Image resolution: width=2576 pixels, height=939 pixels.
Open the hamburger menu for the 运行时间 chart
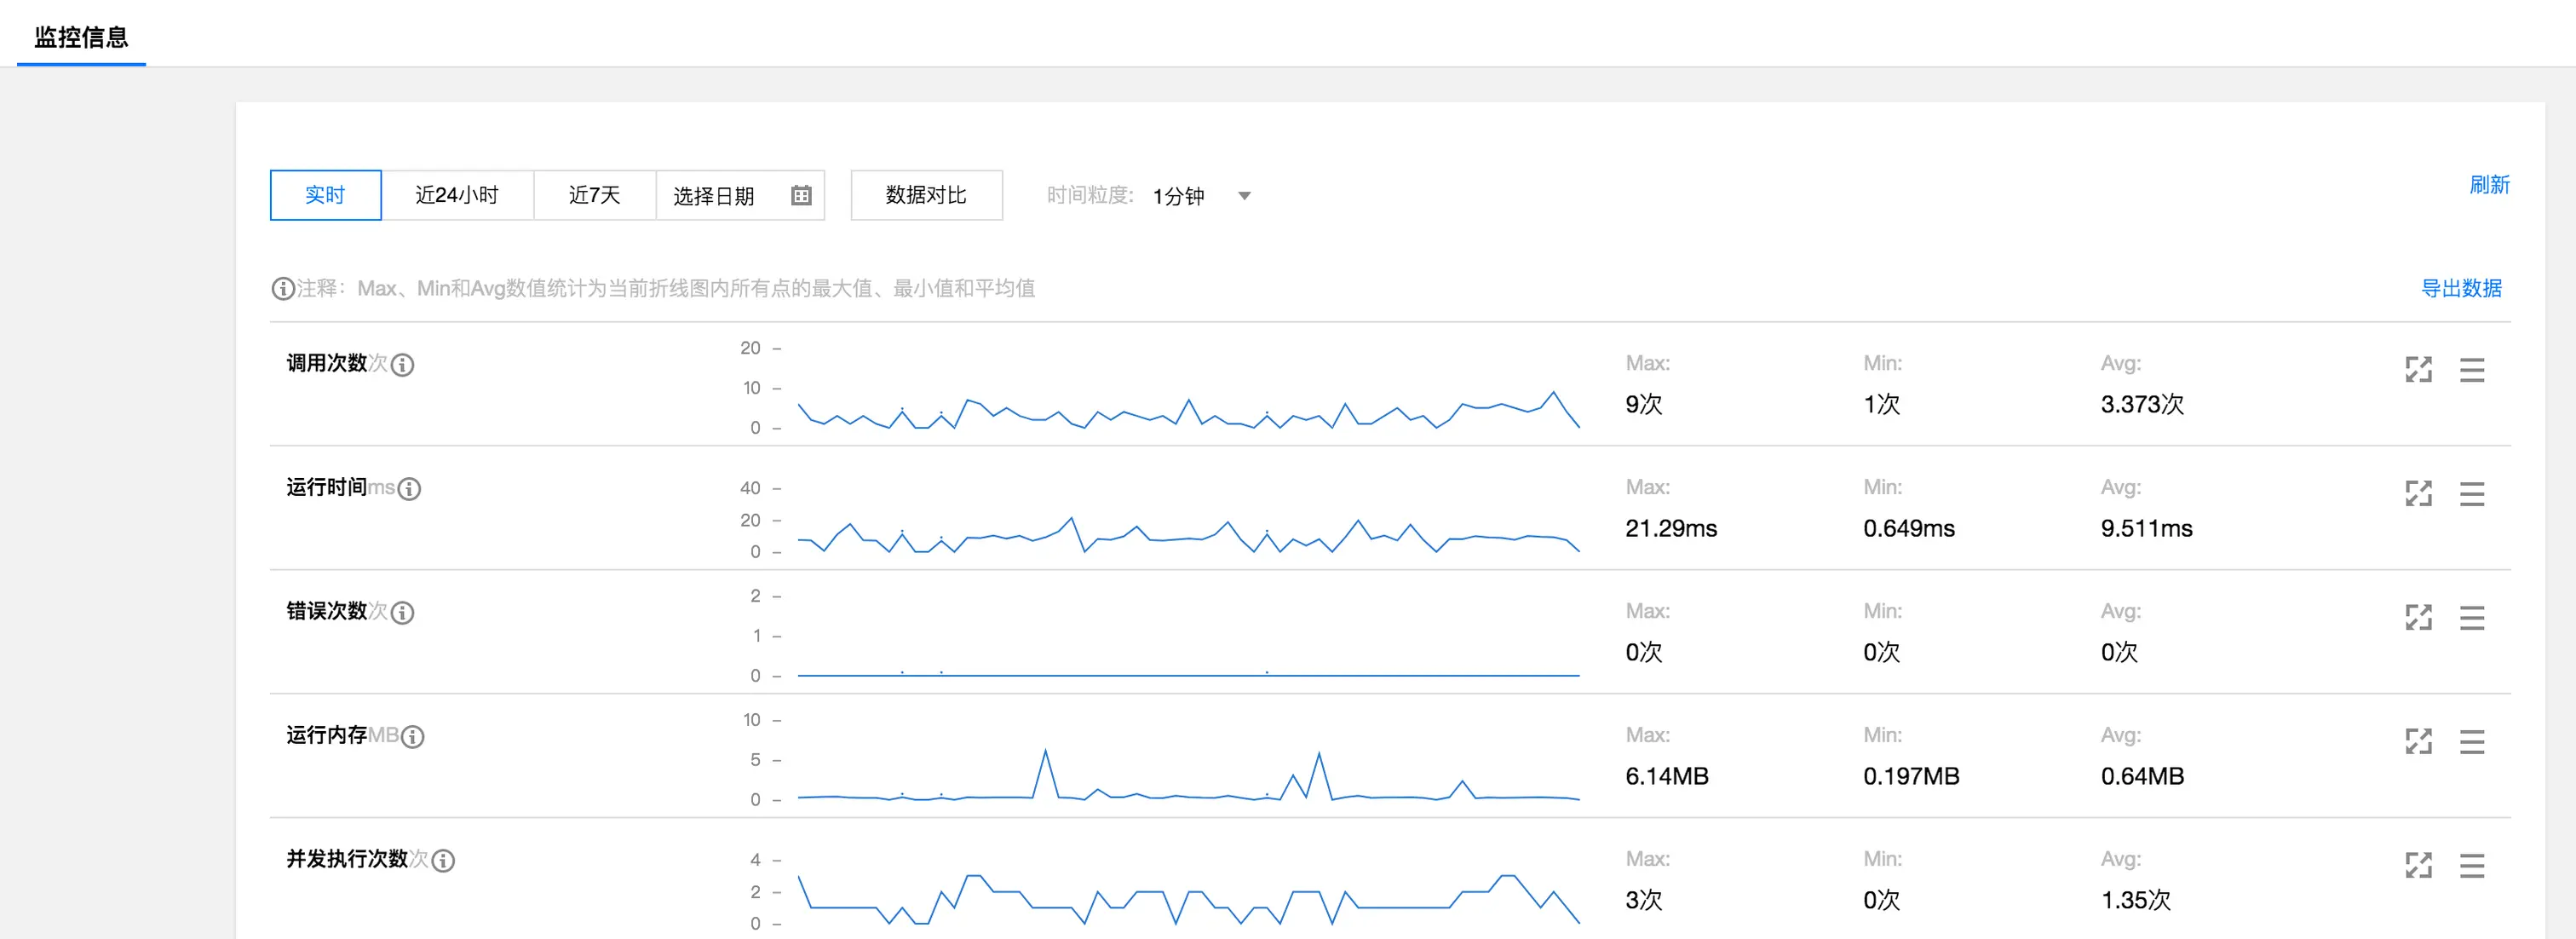click(x=2471, y=493)
